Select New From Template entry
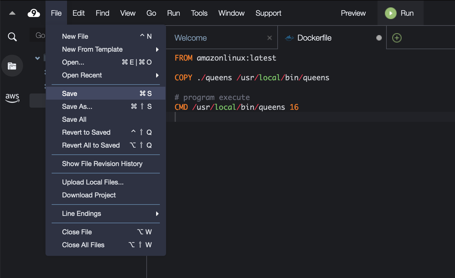Image resolution: width=455 pixels, height=278 pixels. coord(106,50)
